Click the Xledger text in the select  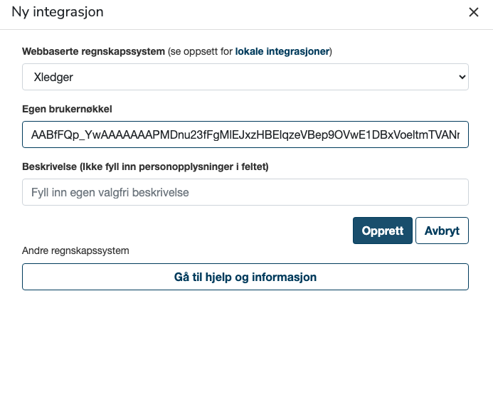(x=53, y=77)
